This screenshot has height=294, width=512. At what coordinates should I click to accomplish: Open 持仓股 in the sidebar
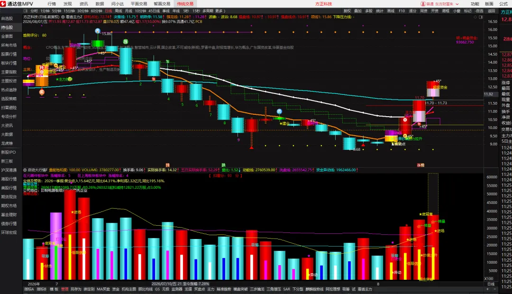point(7,28)
